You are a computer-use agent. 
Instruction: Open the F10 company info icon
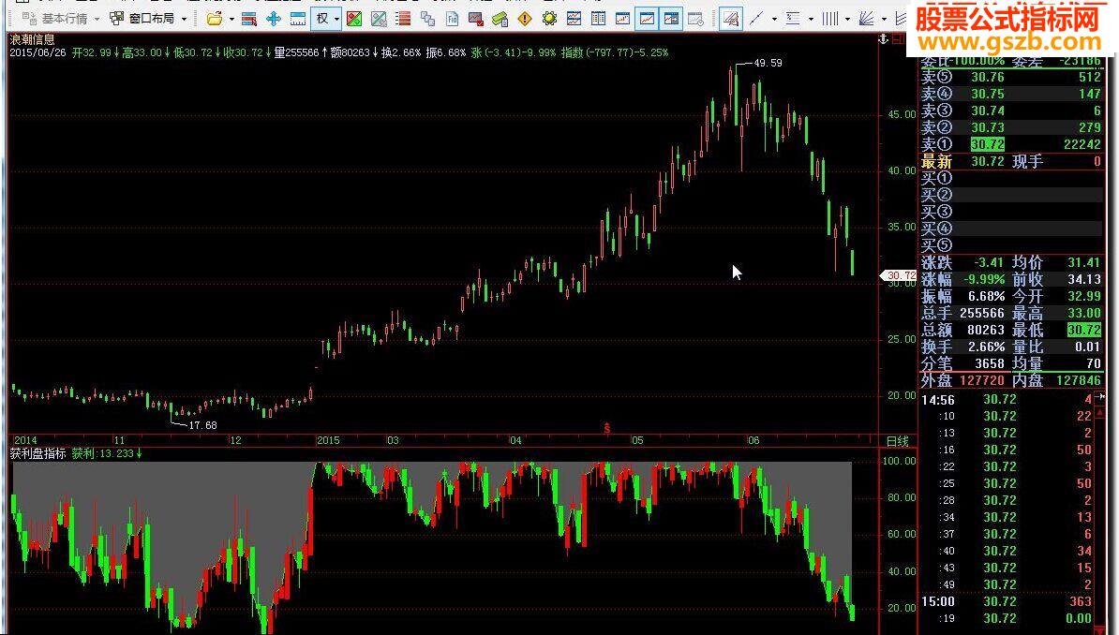453,19
